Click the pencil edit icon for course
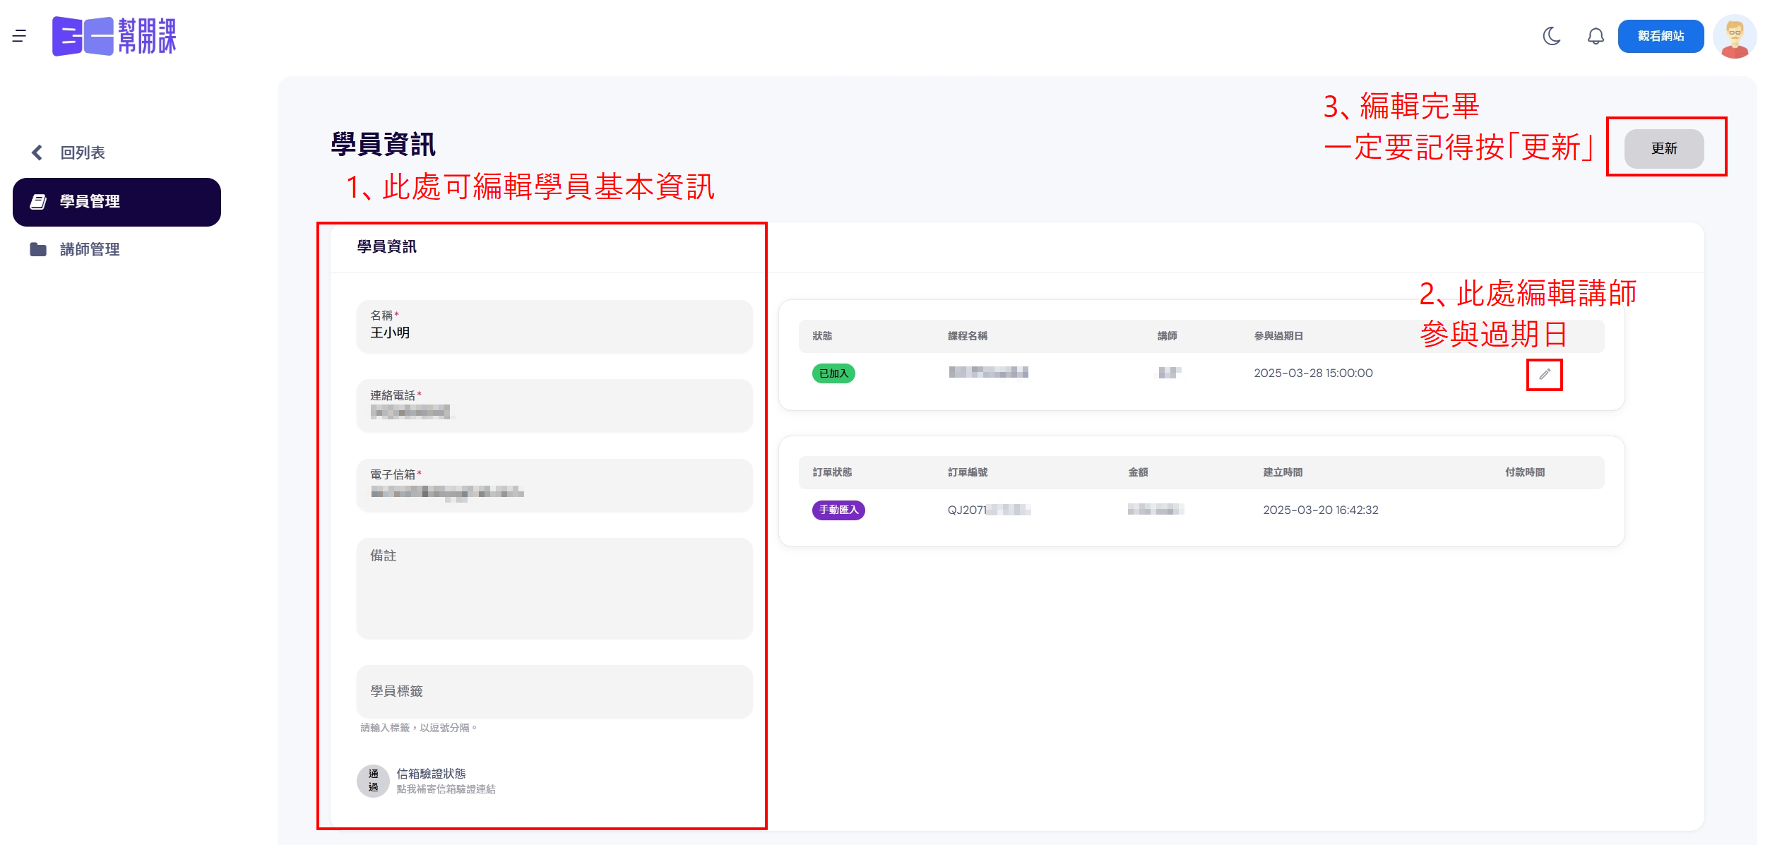 tap(1544, 374)
